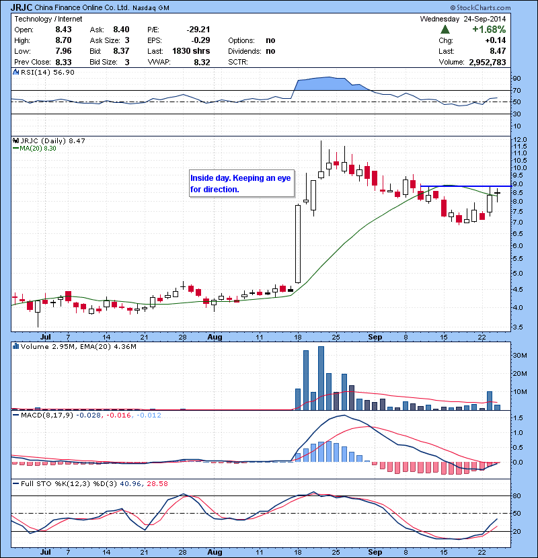Click the last candlestick doji at 8.47
Image resolution: width=538 pixels, height=558 pixels.
(x=498, y=194)
